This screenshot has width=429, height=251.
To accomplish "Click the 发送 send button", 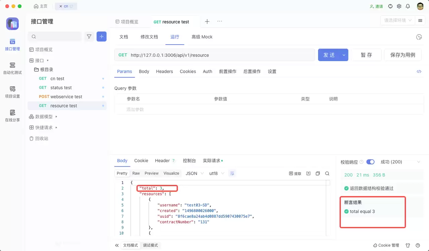I will [x=329, y=55].
